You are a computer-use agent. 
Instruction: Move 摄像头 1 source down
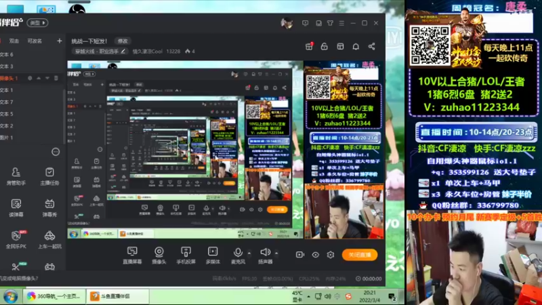pyautogui.click(x=47, y=78)
